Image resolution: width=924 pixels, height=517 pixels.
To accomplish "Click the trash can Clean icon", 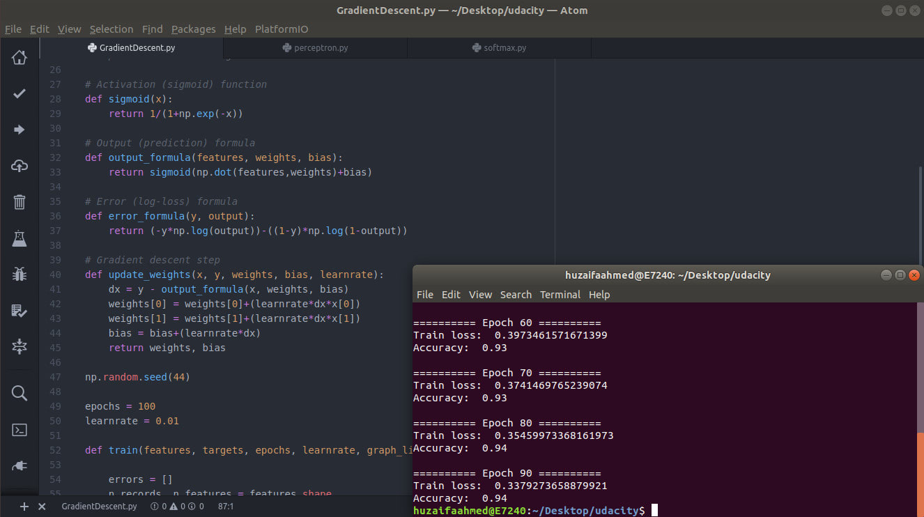I will coord(20,202).
